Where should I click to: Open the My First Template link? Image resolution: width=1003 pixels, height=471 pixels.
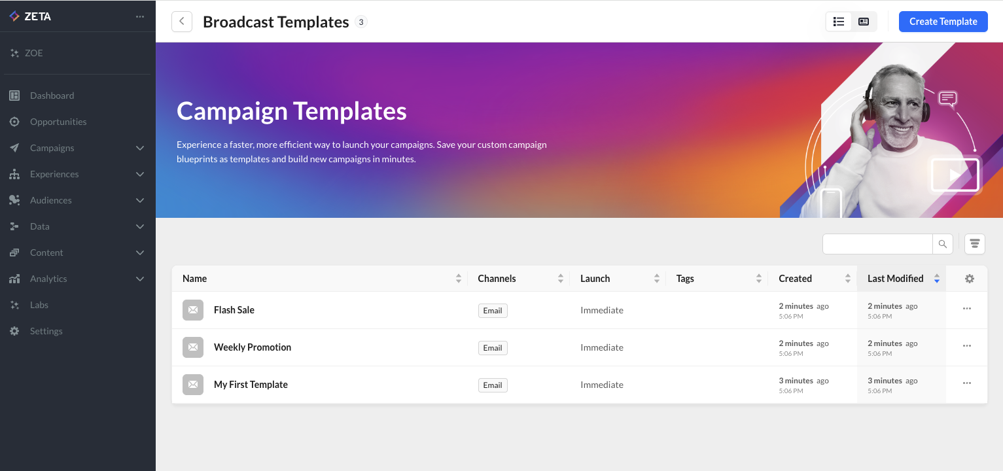tap(251, 385)
